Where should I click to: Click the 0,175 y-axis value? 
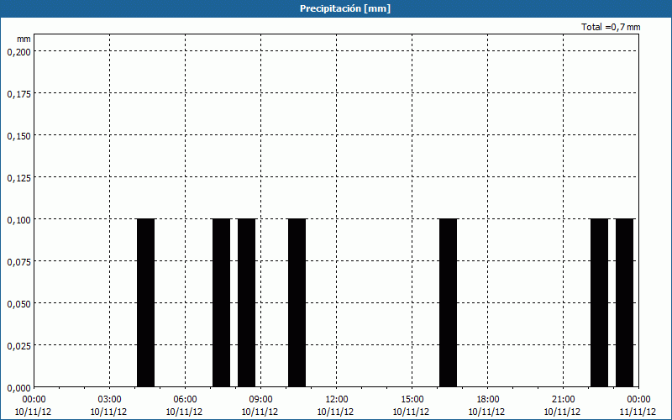(18, 94)
